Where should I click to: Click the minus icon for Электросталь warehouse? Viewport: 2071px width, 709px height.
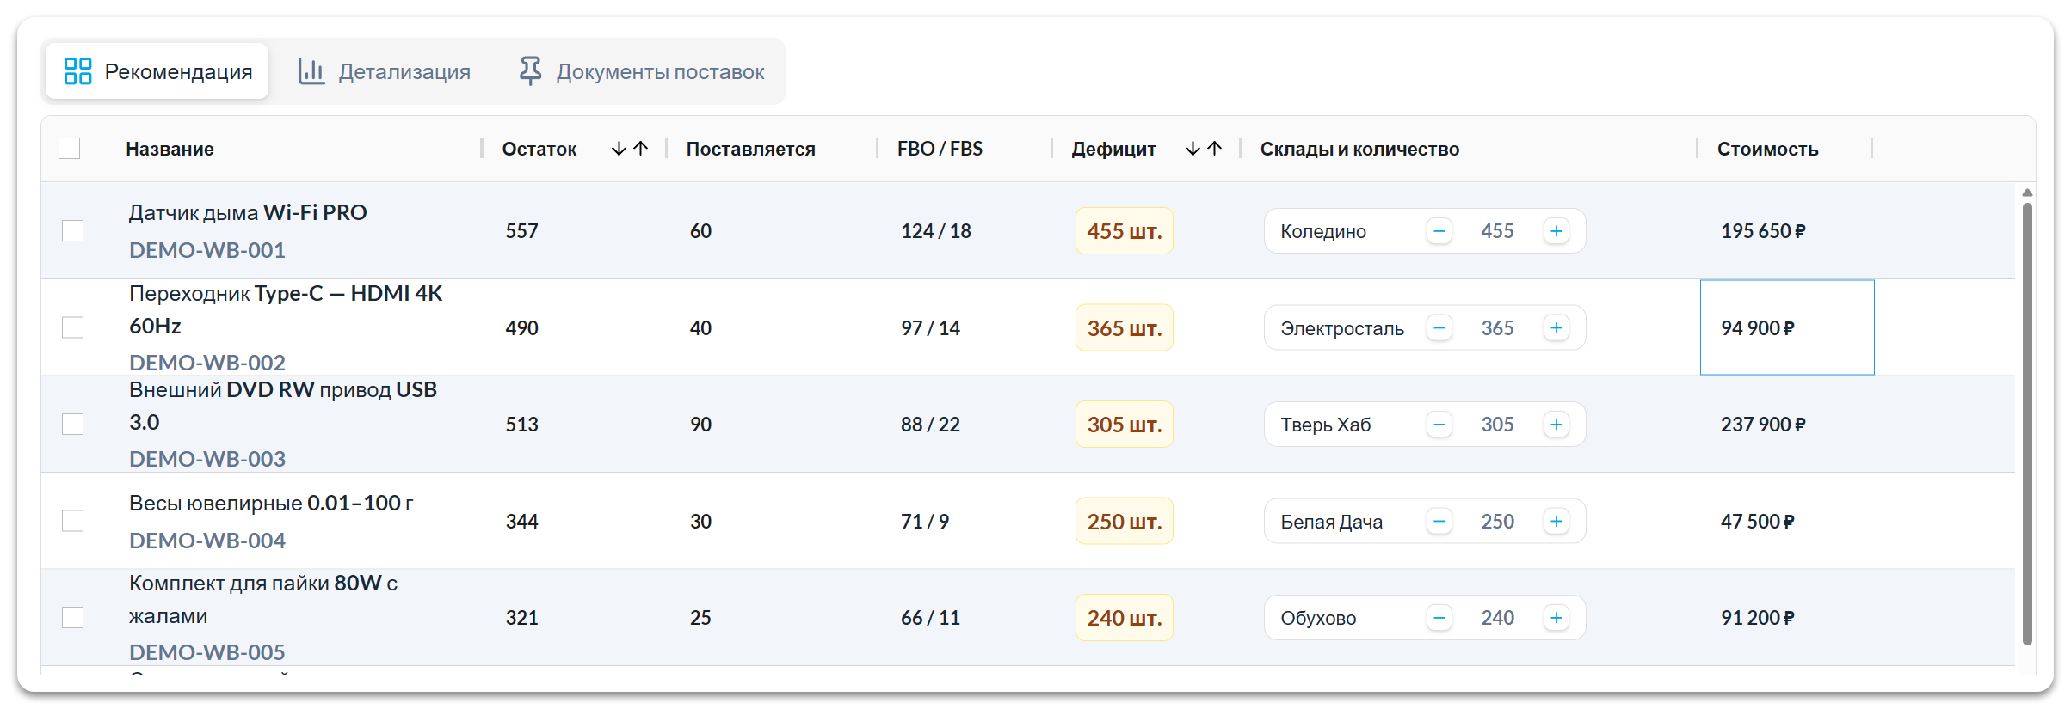point(1439,328)
